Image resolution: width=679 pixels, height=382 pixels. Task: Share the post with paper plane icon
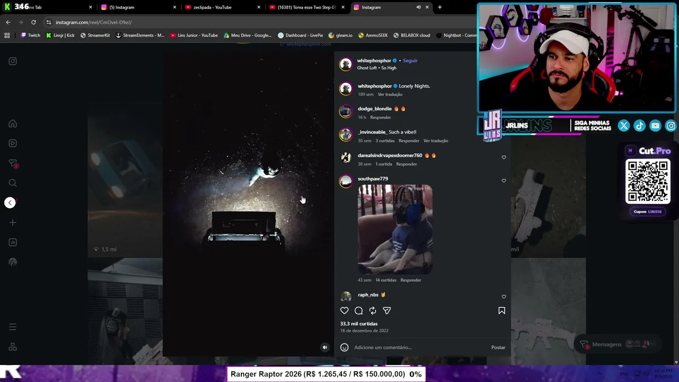pyautogui.click(x=387, y=311)
